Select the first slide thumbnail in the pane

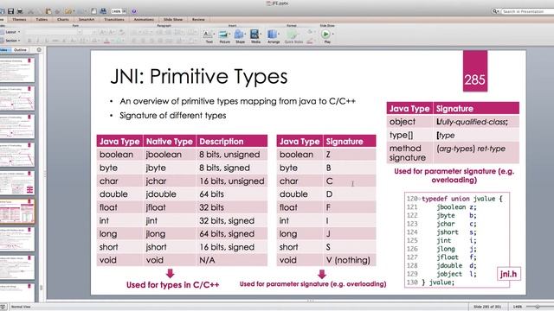(17, 70)
